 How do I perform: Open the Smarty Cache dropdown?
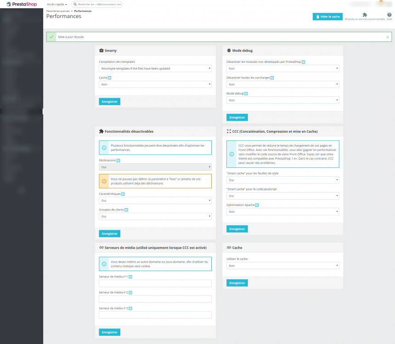(x=155, y=84)
